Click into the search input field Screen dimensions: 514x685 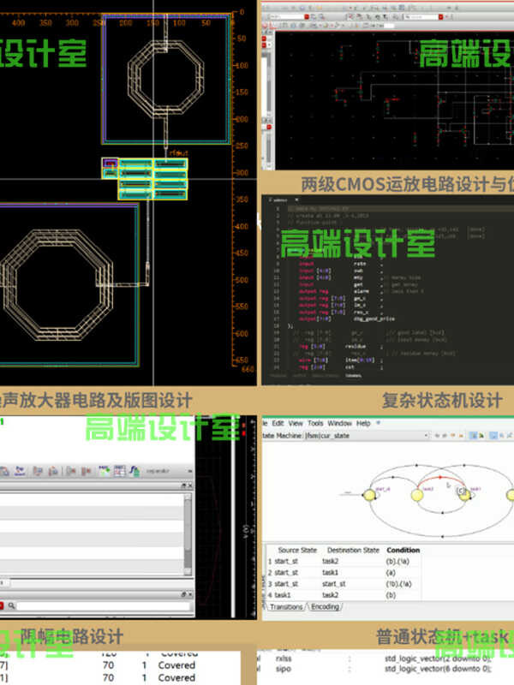[103, 606]
